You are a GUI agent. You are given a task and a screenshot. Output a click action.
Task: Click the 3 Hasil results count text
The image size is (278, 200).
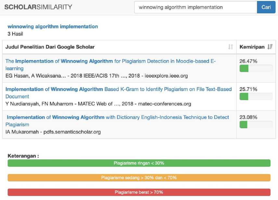(x=15, y=34)
